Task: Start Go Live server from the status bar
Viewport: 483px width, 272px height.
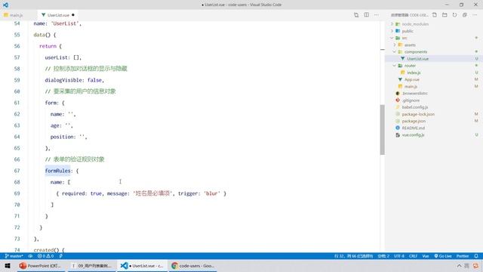Action: pos(443,256)
